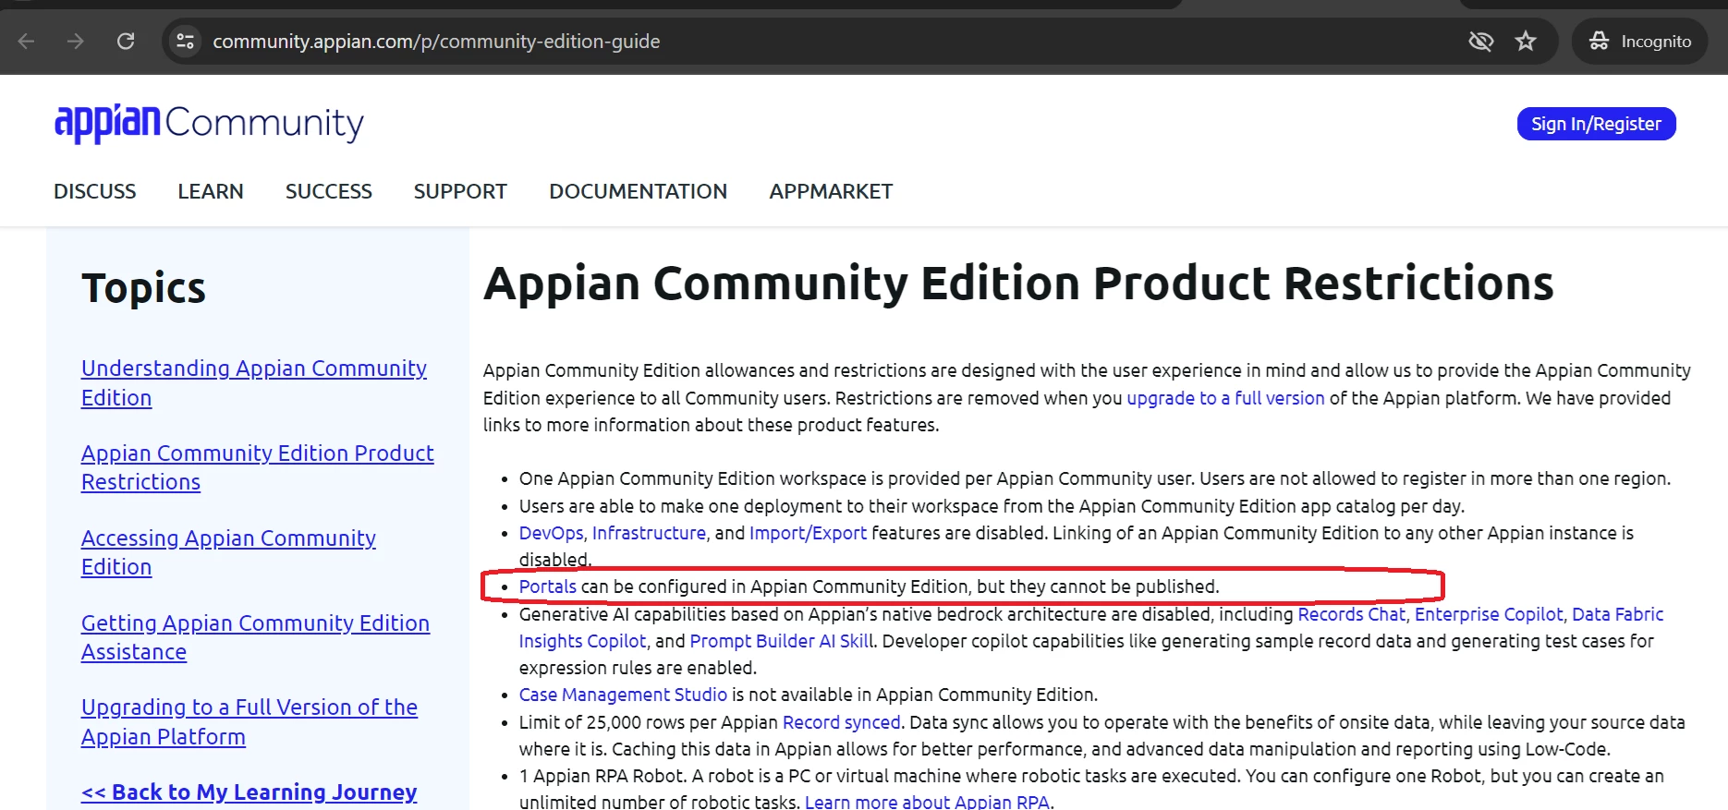Open the Import/Export link

point(808,533)
